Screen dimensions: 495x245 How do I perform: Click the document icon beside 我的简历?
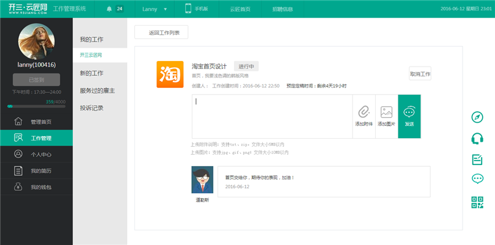tap(18, 171)
